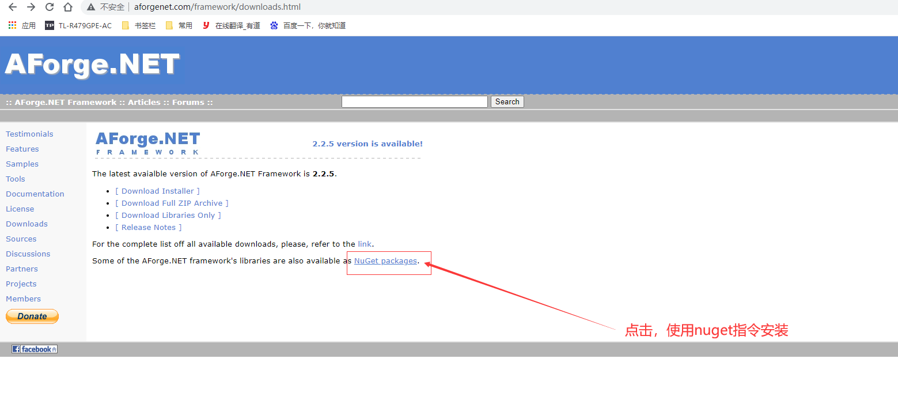Screen dimensions: 898x400
Task: Click the not-secure warning icon
Action: coord(91,7)
